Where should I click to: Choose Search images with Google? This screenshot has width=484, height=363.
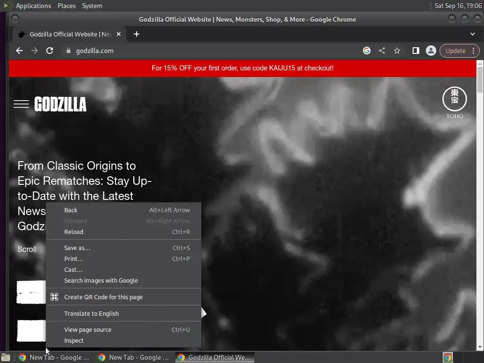[x=123, y=281]
